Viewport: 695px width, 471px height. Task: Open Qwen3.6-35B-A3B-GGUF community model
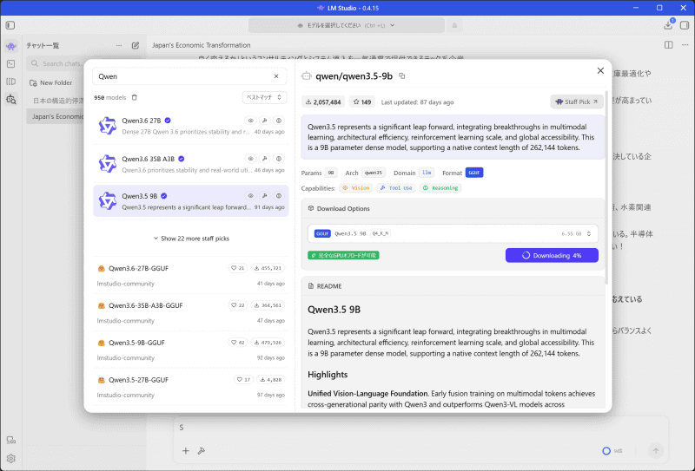pyautogui.click(x=191, y=312)
